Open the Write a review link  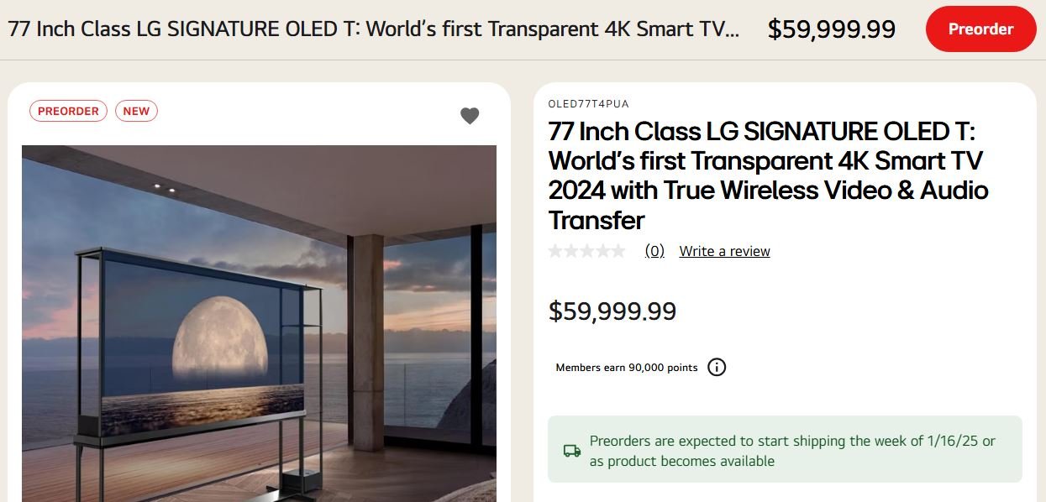tap(724, 251)
